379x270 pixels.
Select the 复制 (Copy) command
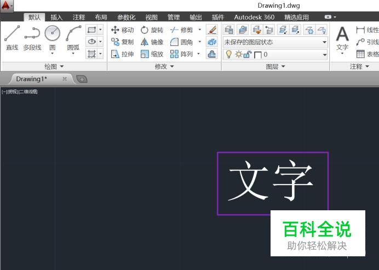click(122, 42)
